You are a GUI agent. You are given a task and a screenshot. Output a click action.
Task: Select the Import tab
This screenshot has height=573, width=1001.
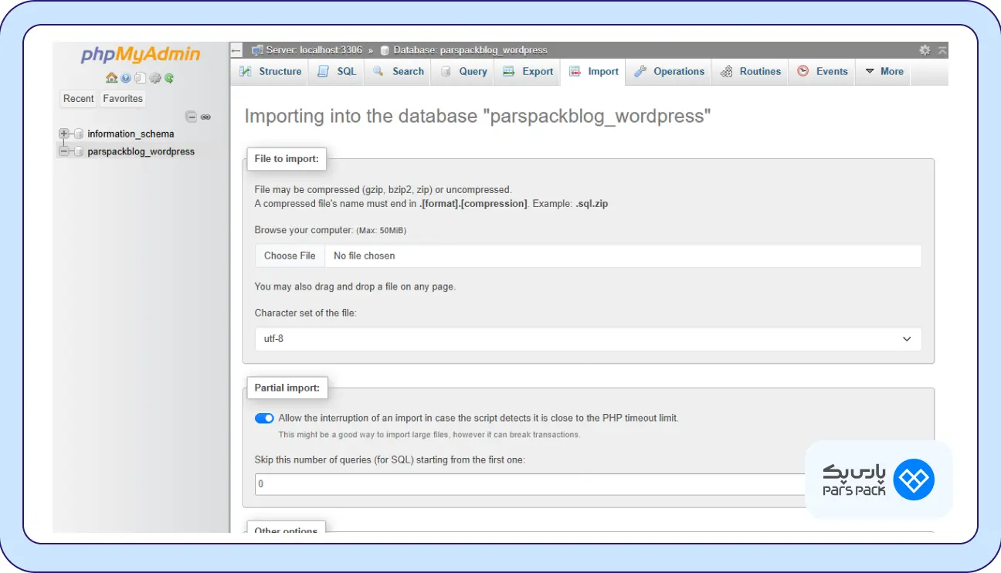coord(593,72)
